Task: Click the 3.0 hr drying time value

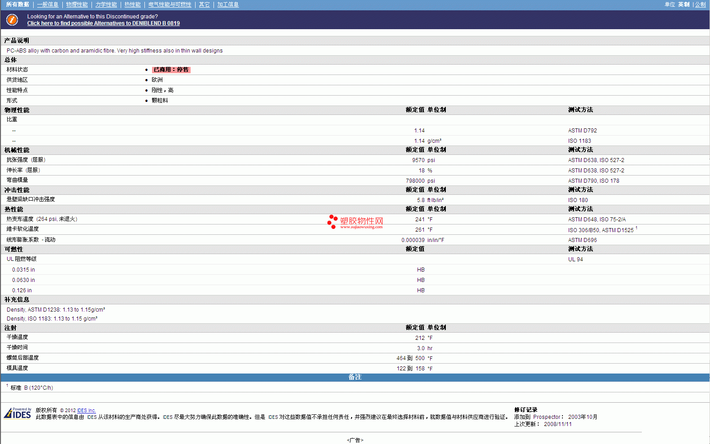Action: click(x=425, y=348)
